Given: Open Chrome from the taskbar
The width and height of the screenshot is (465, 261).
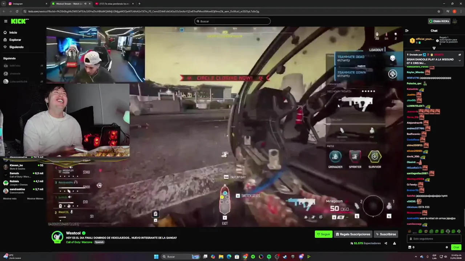Looking at the screenshot, I should (x=245, y=257).
